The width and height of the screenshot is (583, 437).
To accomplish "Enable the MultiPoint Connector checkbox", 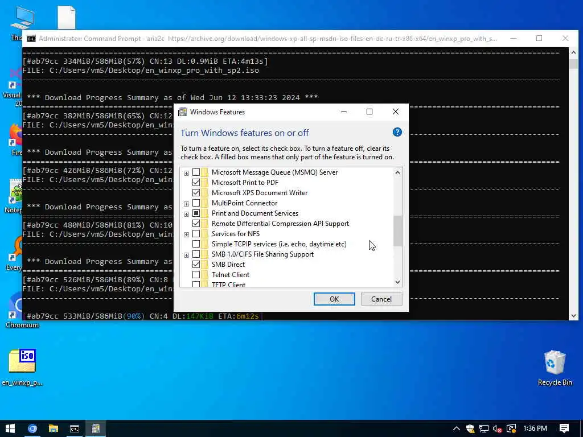I will point(196,203).
